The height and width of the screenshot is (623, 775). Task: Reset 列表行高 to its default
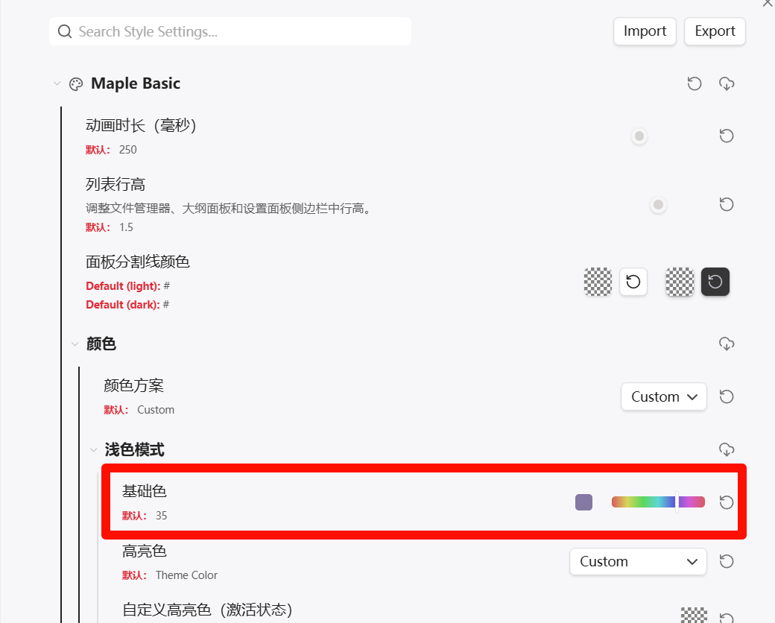727,204
